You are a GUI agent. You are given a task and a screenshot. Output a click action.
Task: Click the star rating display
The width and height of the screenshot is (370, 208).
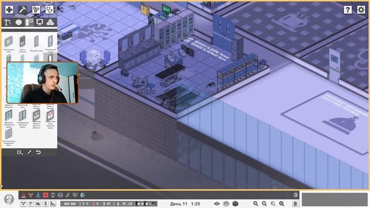[x=146, y=203]
